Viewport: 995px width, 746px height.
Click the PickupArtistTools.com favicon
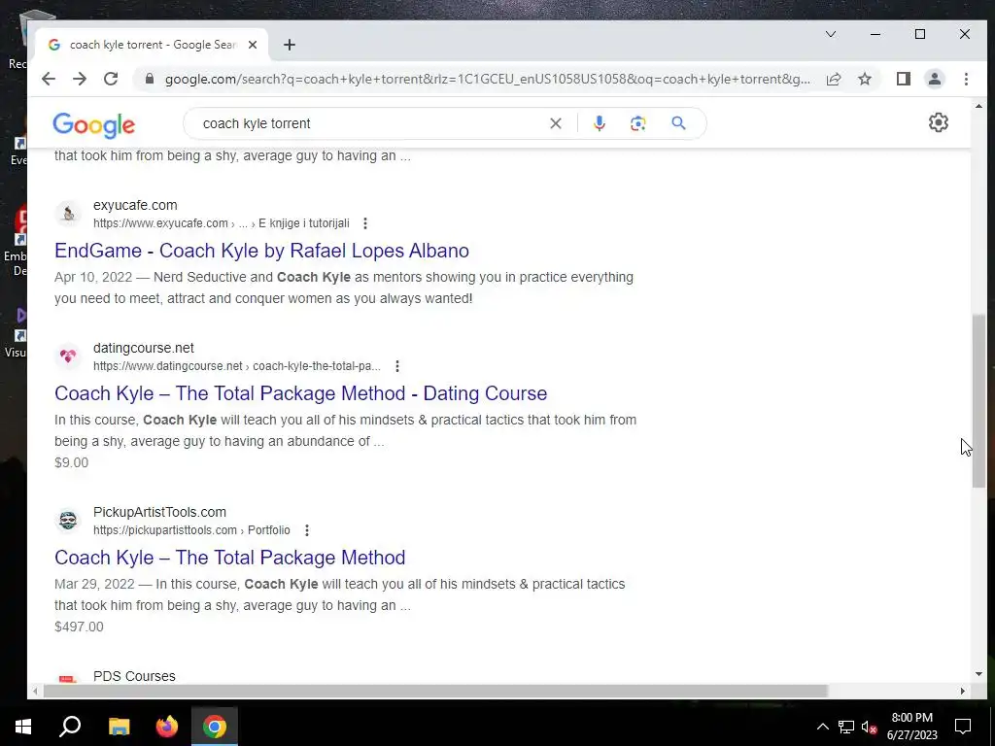[68, 521]
